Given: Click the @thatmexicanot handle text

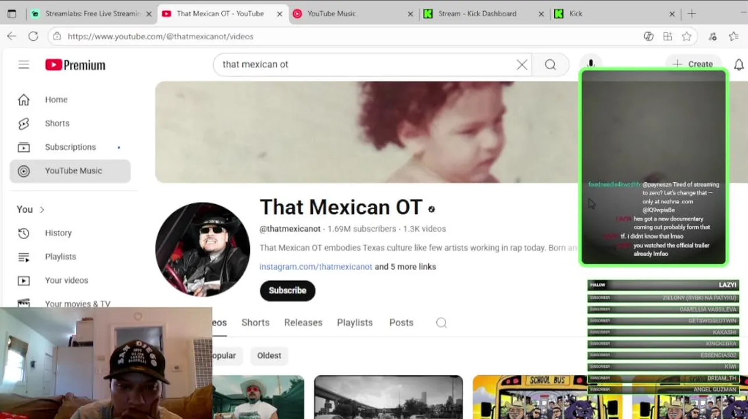Looking at the screenshot, I should coord(290,229).
